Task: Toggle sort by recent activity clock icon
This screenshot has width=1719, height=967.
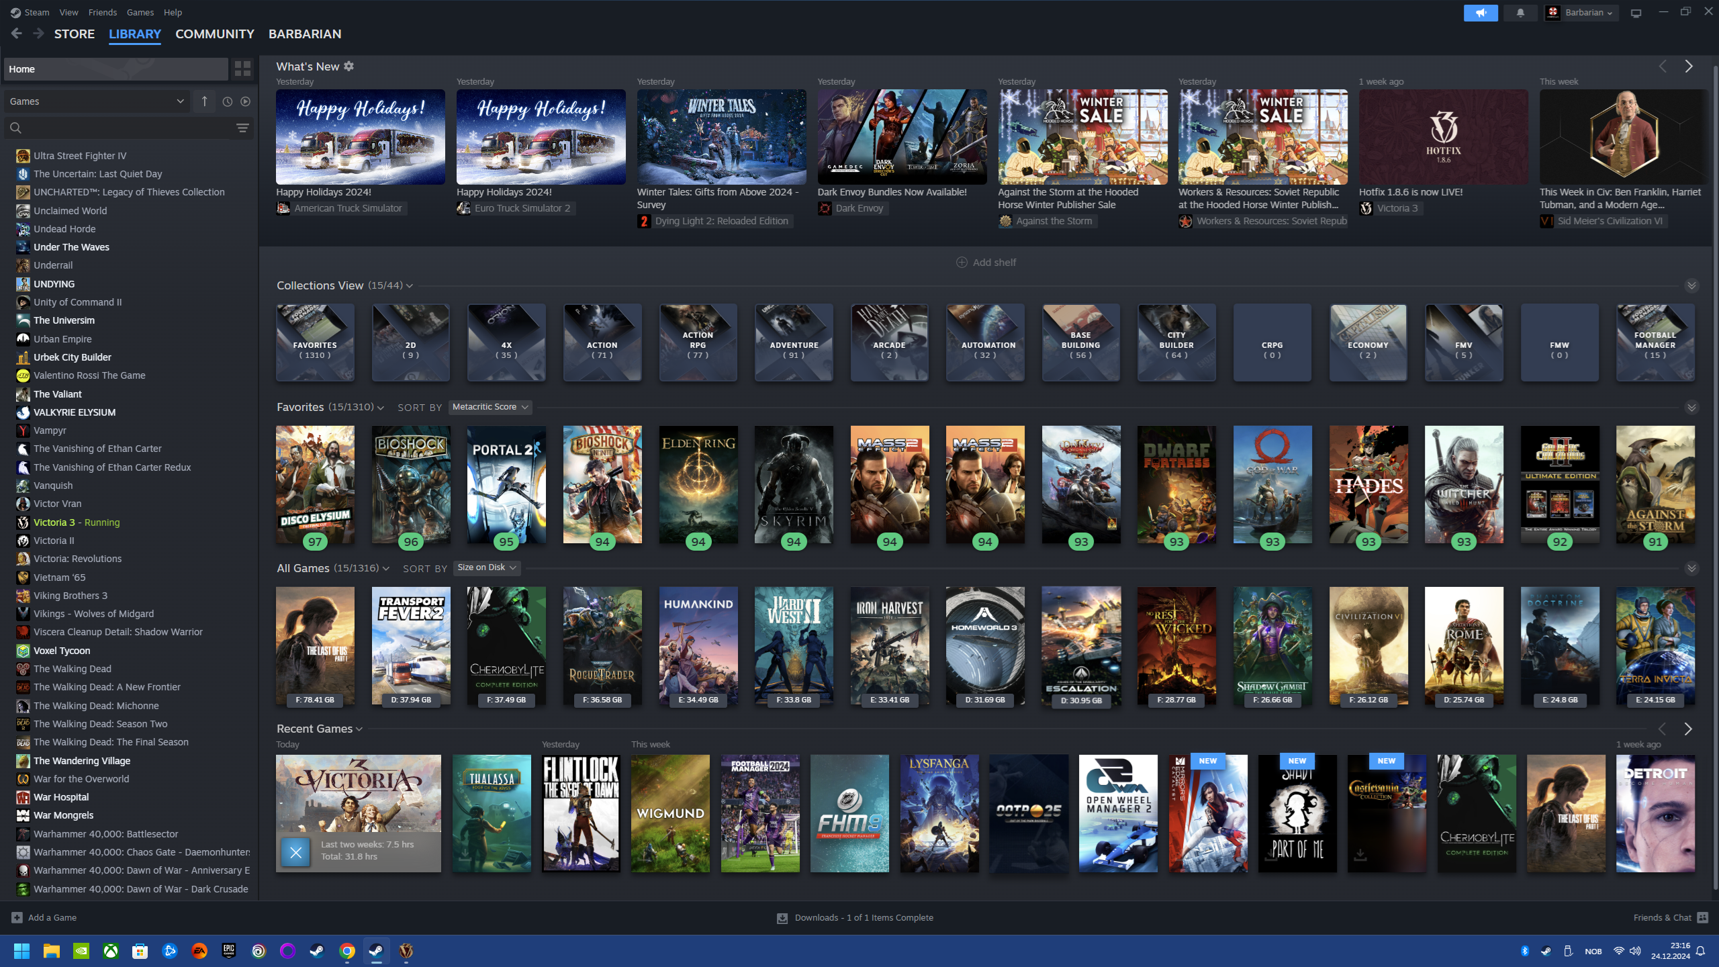Action: pyautogui.click(x=228, y=101)
